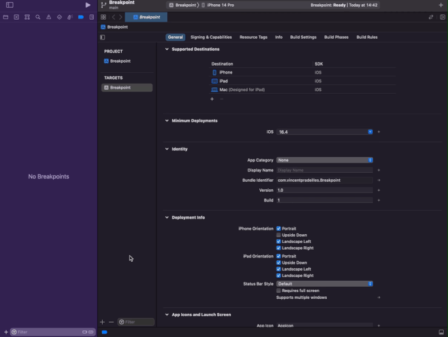The width and height of the screenshot is (448, 337).
Task: Select Breakpoint under TARGETS
Action: click(127, 87)
